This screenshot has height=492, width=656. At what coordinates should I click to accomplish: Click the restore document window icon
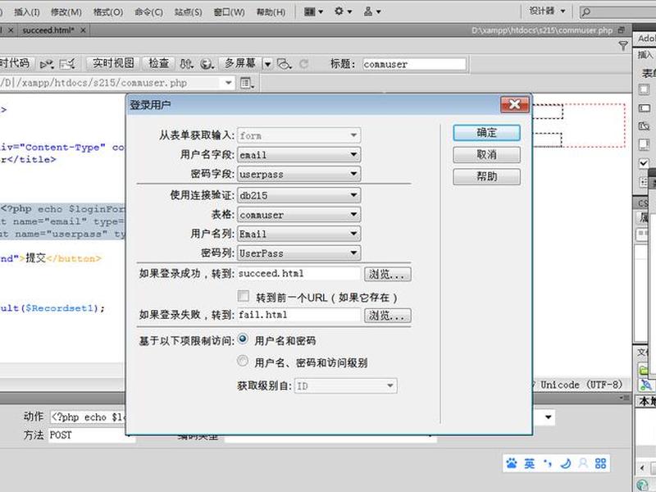tap(622, 30)
